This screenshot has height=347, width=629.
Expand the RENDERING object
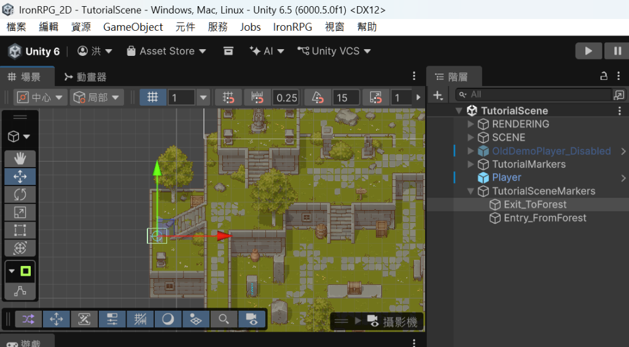point(471,124)
